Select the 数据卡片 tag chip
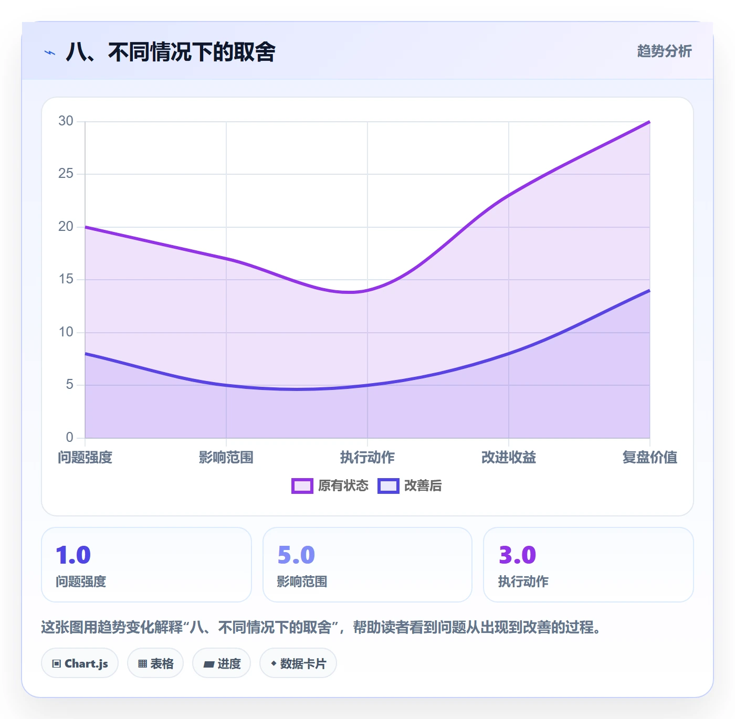The height and width of the screenshot is (719, 735). (x=298, y=663)
